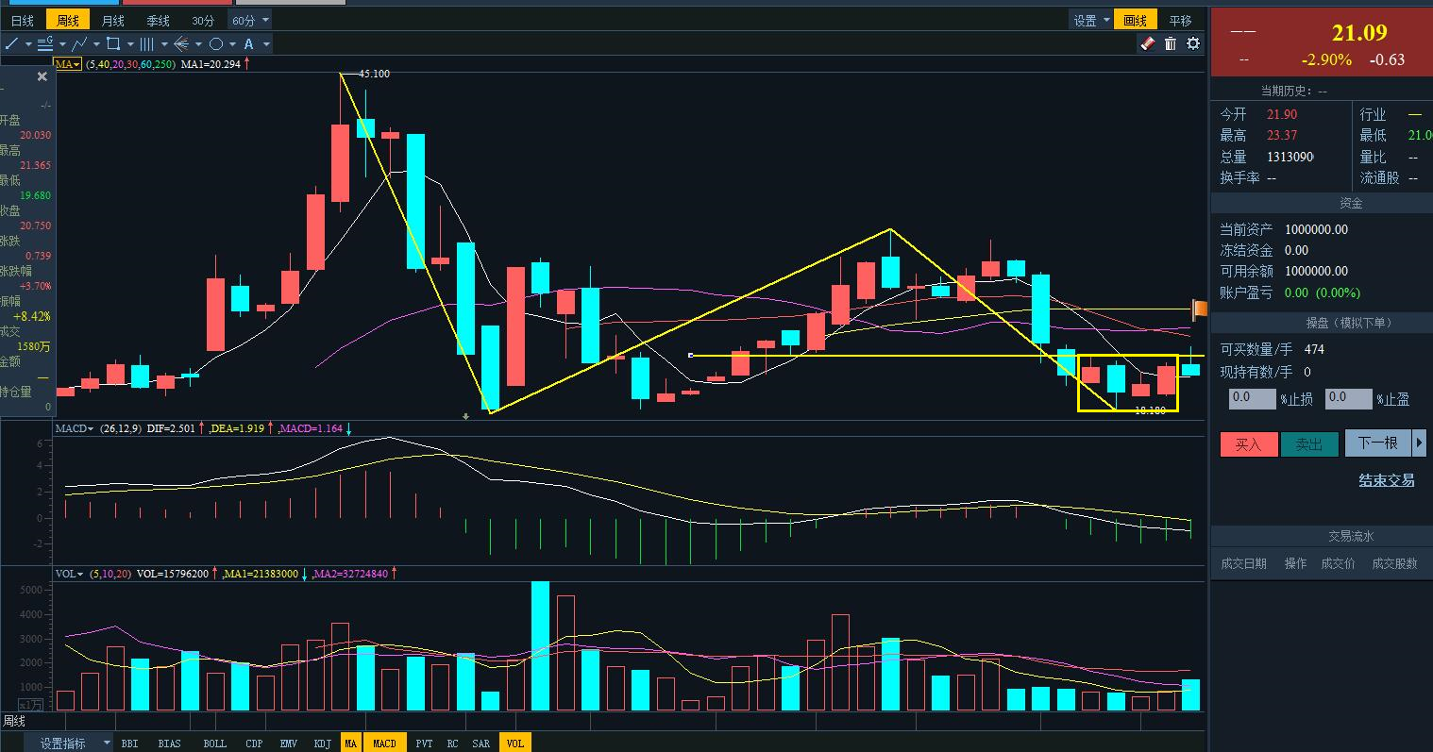Click the trash can to delete all drawings
The height and width of the screenshot is (752, 1433).
(1171, 43)
